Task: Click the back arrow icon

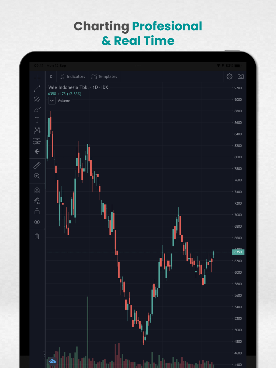Action: (x=37, y=151)
